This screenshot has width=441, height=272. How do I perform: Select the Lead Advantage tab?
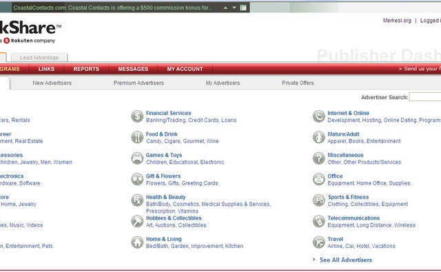pyautogui.click(x=39, y=58)
